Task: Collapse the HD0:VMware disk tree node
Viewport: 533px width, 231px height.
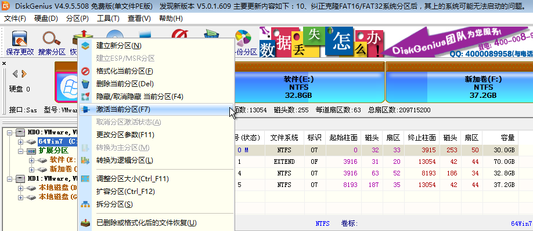Action: 10,132
